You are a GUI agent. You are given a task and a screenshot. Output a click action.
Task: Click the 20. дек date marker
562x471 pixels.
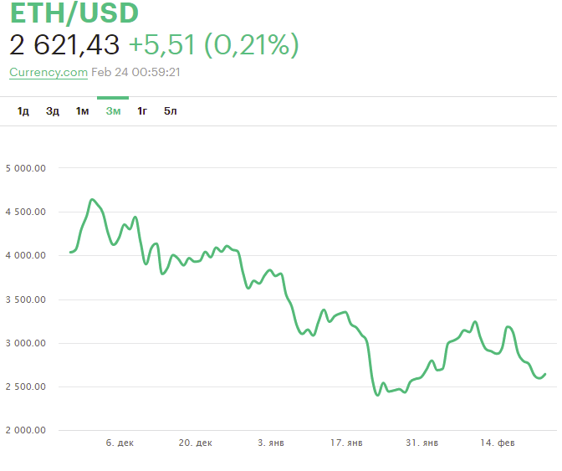(x=196, y=443)
